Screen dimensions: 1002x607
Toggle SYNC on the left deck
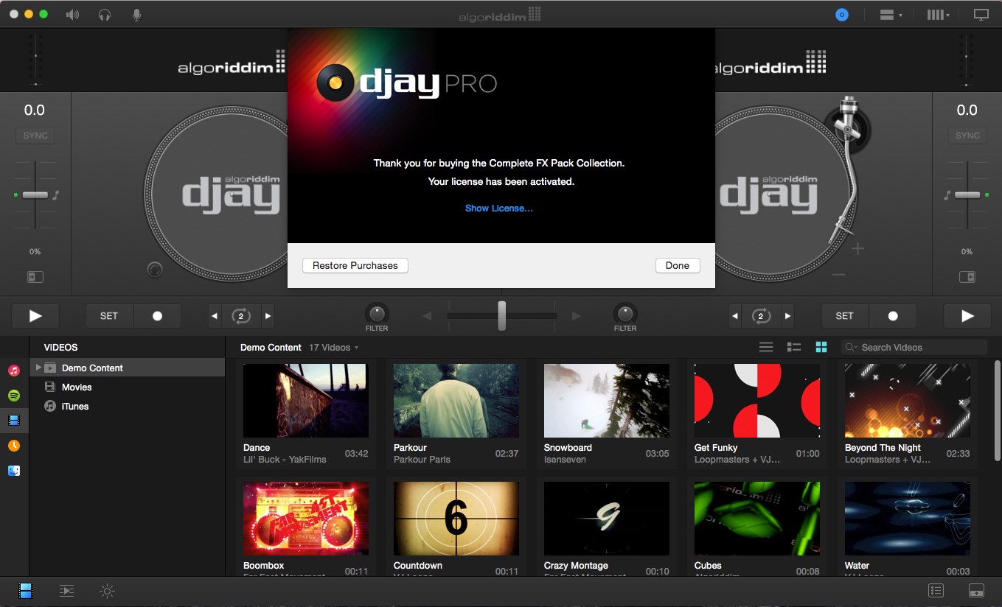(x=35, y=136)
